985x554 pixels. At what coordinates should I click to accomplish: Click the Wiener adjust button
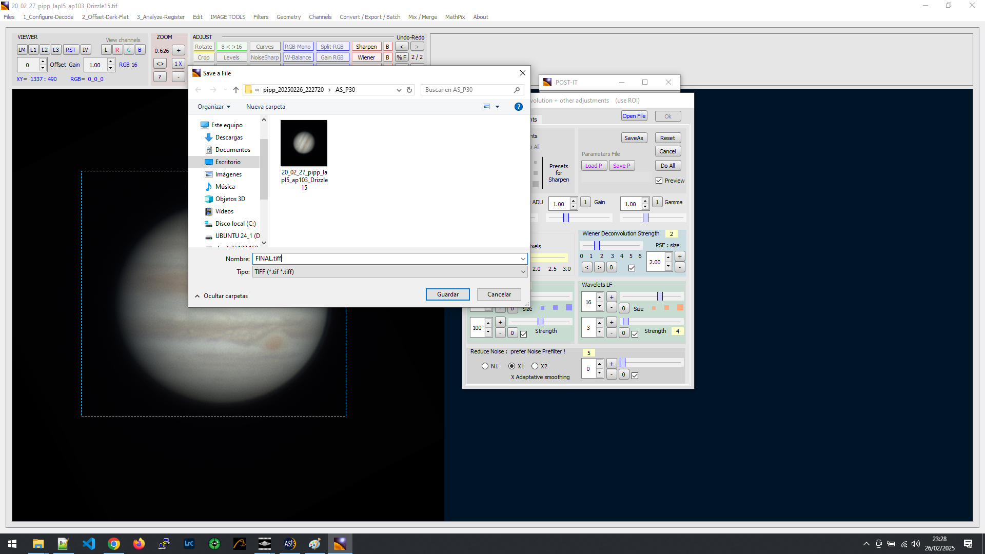click(x=366, y=57)
